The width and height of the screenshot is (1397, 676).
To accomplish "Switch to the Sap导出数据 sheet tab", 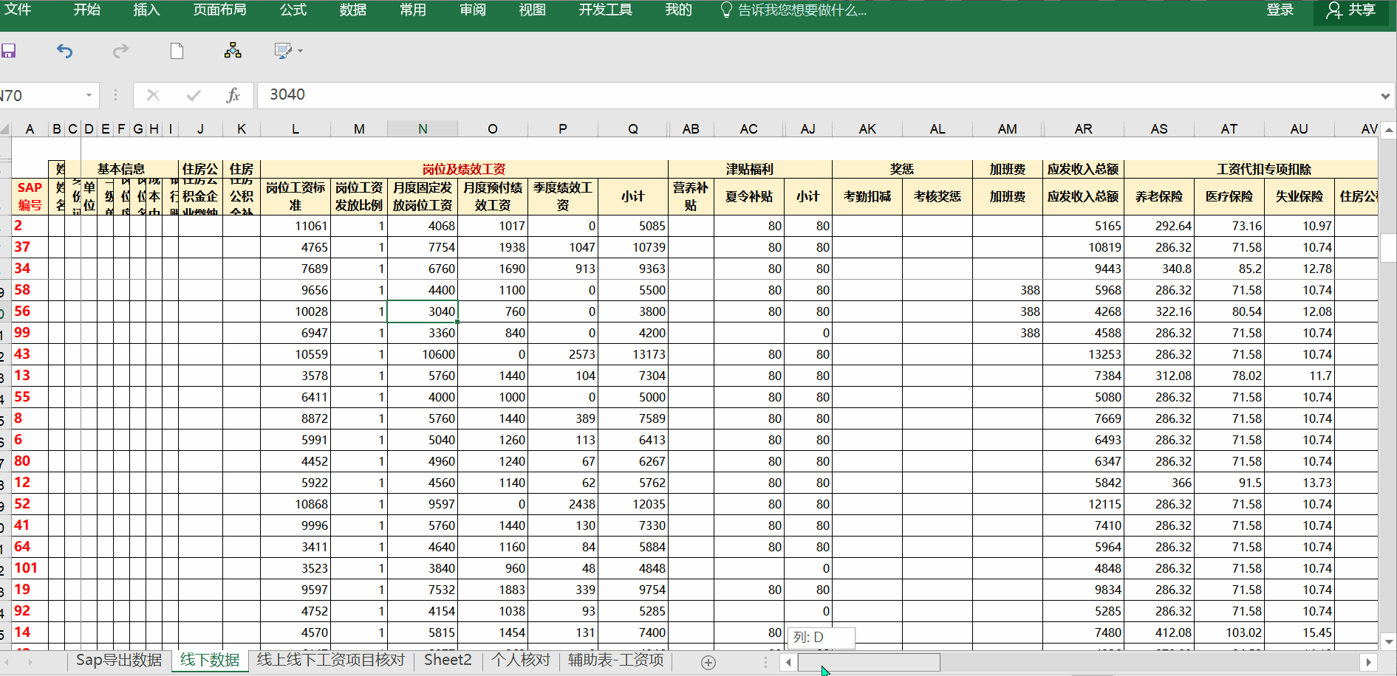I will click(x=119, y=660).
